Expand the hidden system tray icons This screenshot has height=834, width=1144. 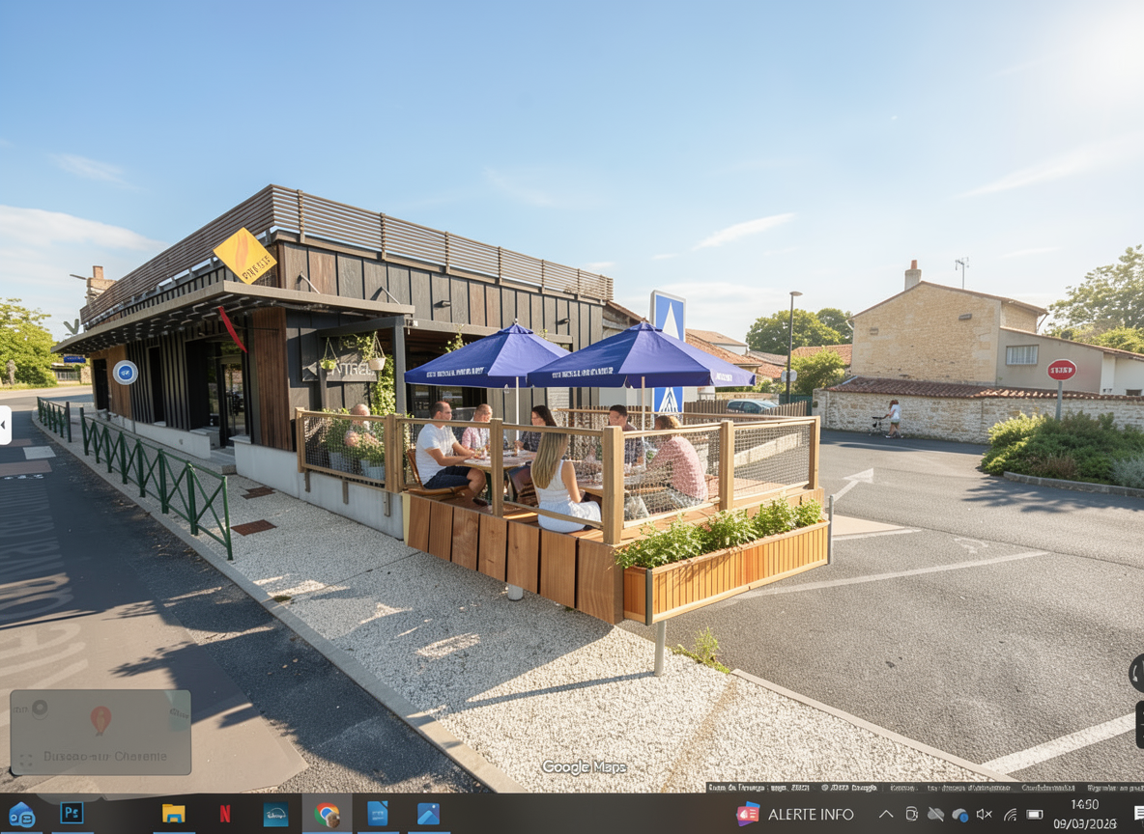pos(885,814)
